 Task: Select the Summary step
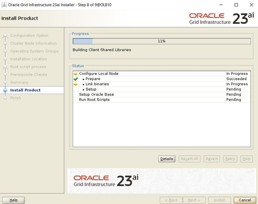[x=19, y=82]
